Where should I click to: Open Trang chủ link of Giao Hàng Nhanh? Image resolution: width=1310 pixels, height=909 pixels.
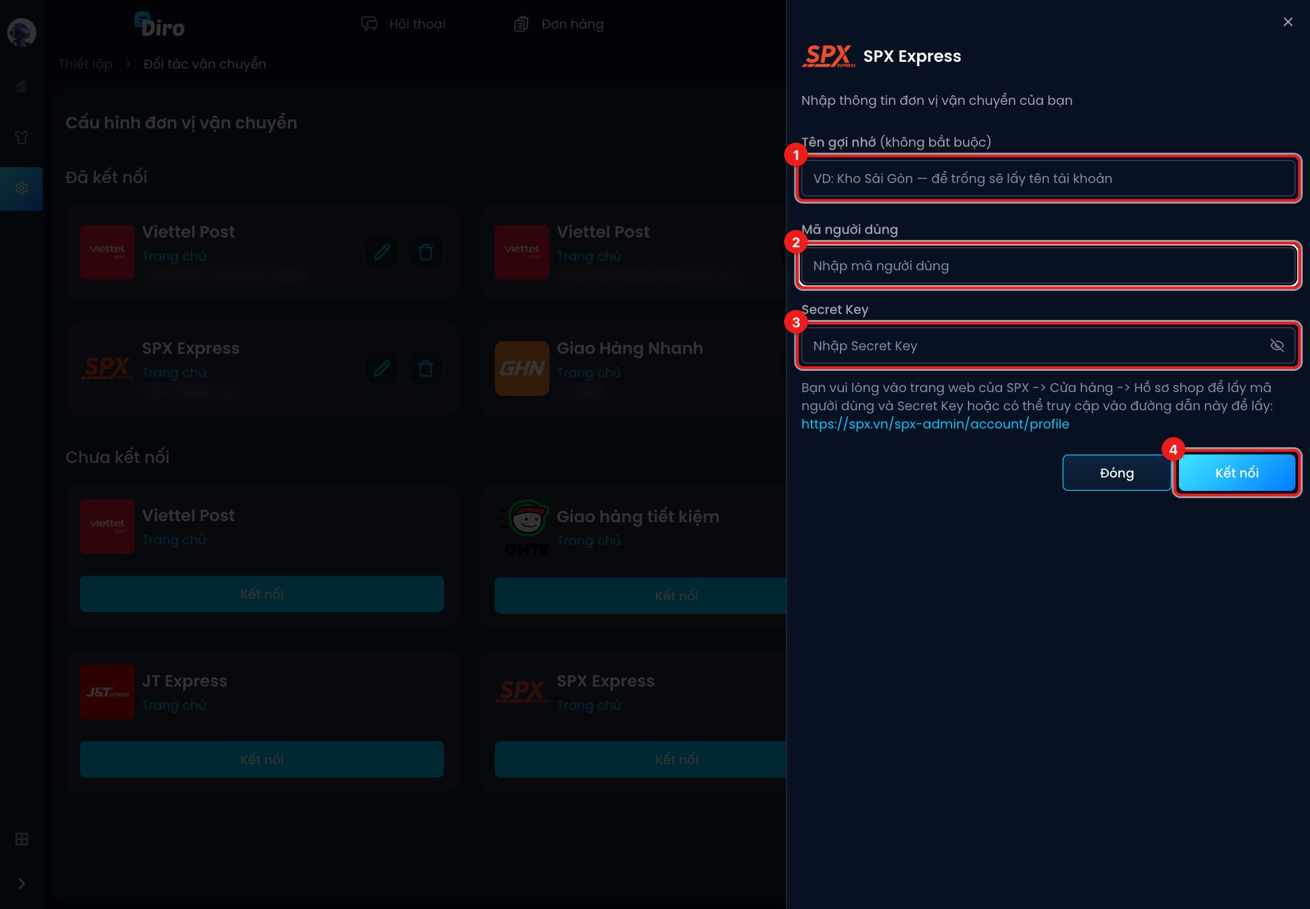tap(589, 373)
